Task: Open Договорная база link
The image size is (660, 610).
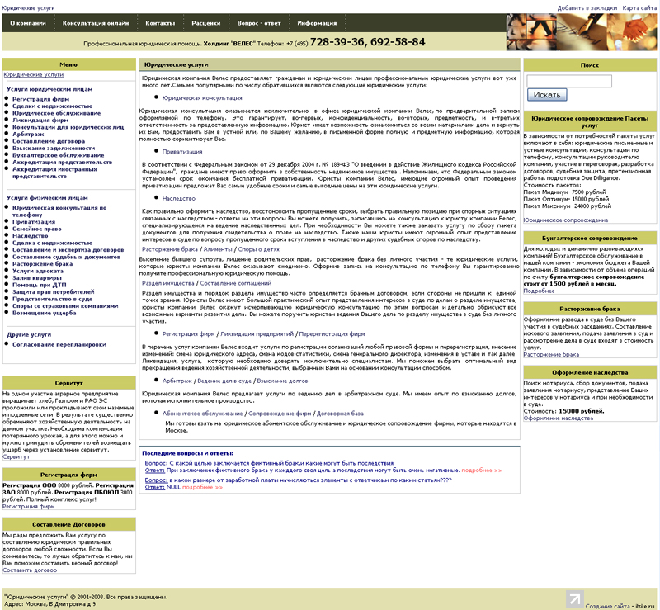Action: point(340,414)
